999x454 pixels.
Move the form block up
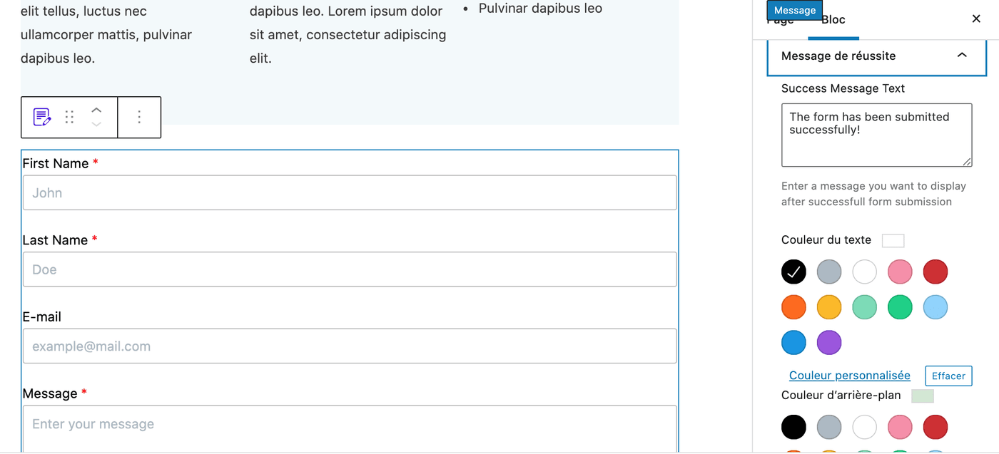pyautogui.click(x=96, y=110)
